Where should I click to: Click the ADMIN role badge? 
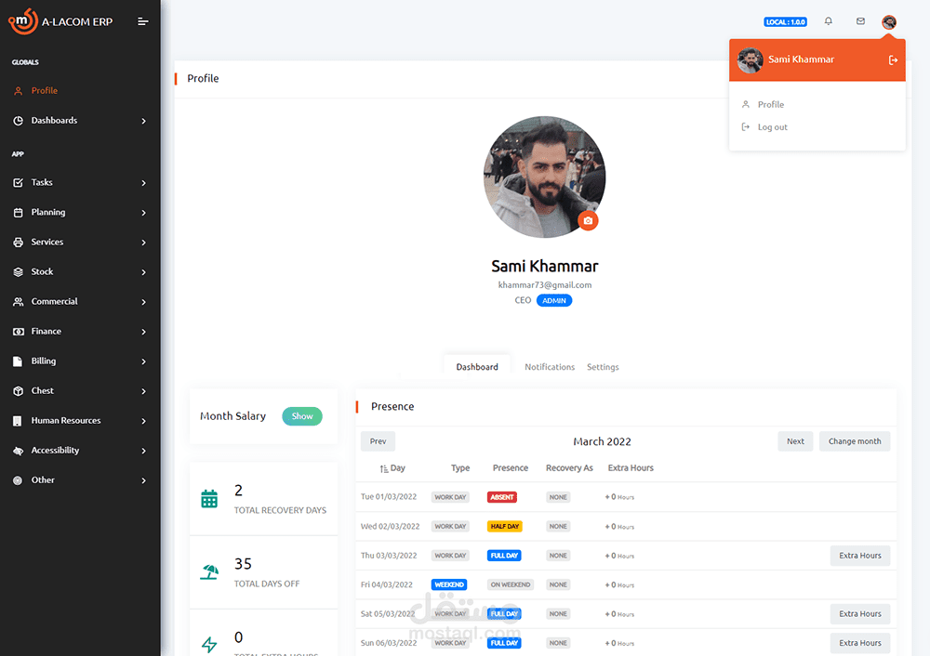click(x=554, y=300)
